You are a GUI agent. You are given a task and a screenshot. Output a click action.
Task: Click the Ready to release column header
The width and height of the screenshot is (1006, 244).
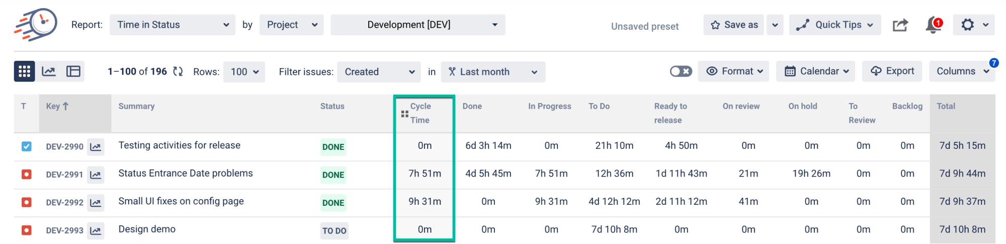670,113
